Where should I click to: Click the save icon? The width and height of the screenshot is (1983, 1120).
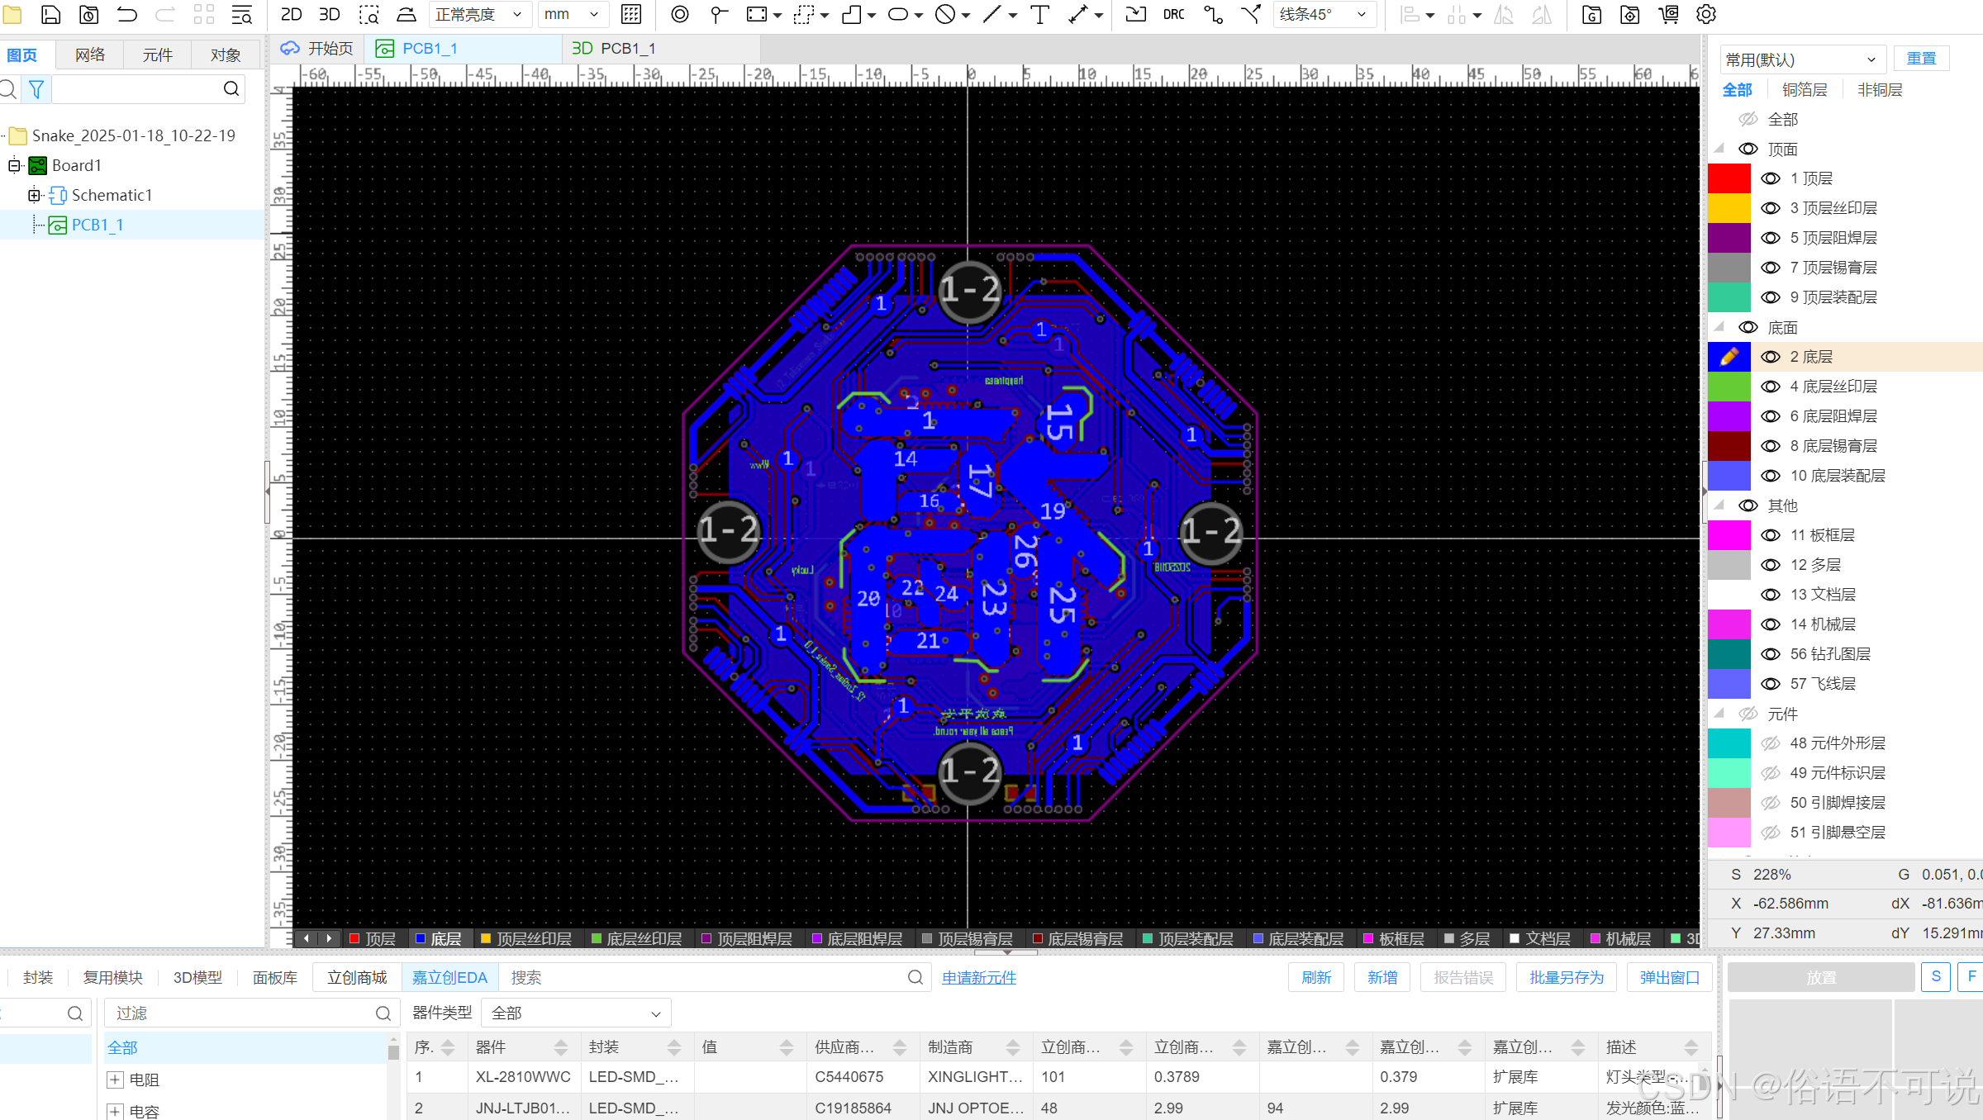pyautogui.click(x=51, y=14)
